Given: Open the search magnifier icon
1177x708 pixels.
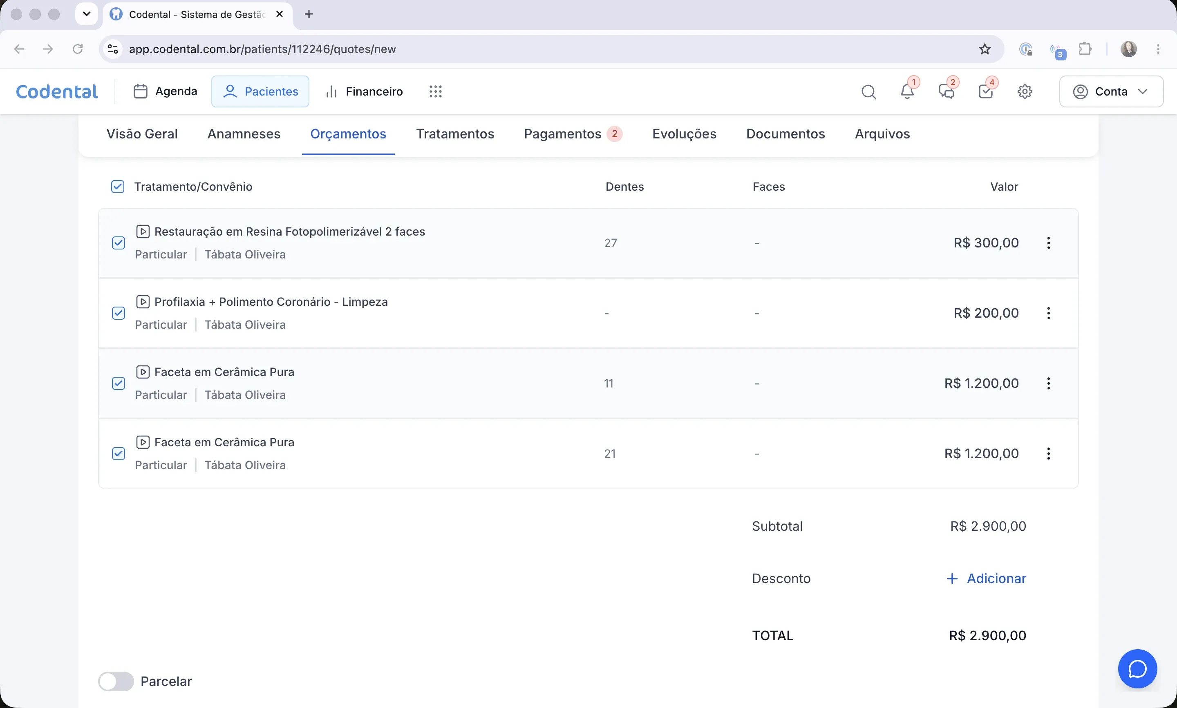Looking at the screenshot, I should [868, 91].
